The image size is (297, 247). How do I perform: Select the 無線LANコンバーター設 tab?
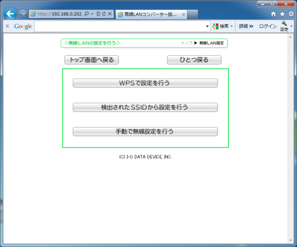(x=151, y=14)
